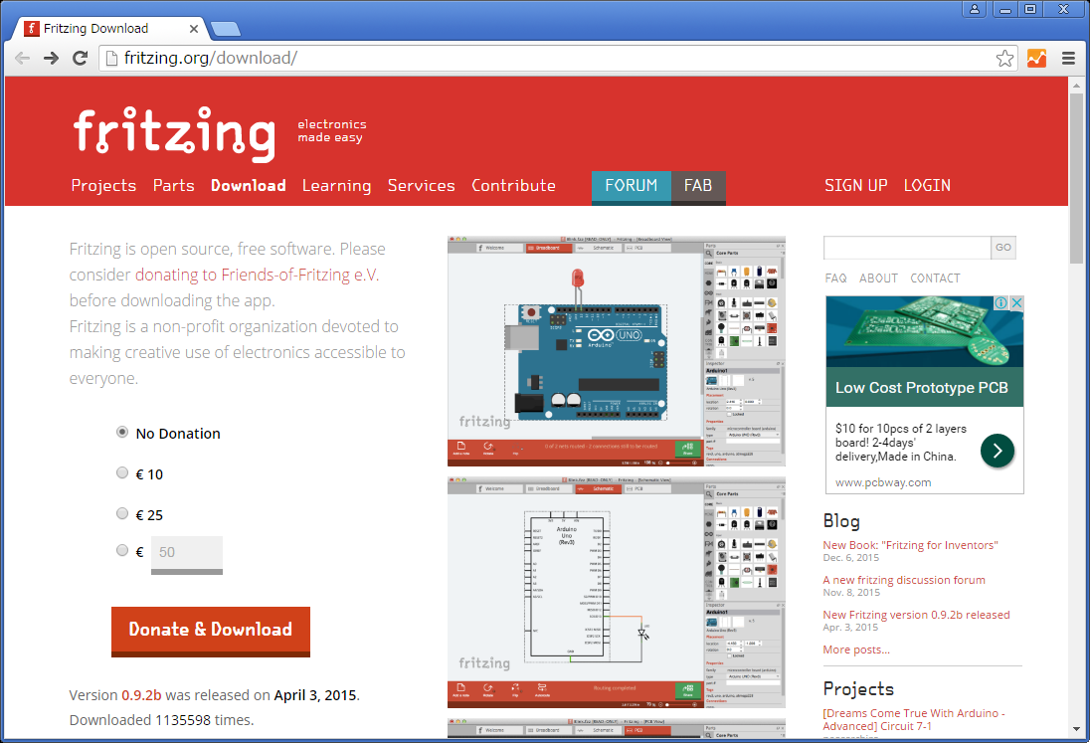Click the ad info icon
This screenshot has height=743, width=1090.
tap(1001, 303)
